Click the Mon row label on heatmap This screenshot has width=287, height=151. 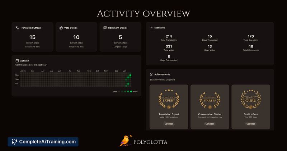click(x=17, y=75)
